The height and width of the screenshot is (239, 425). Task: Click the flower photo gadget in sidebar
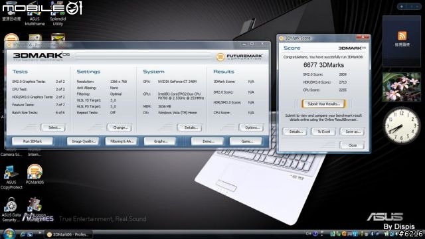coord(401,87)
